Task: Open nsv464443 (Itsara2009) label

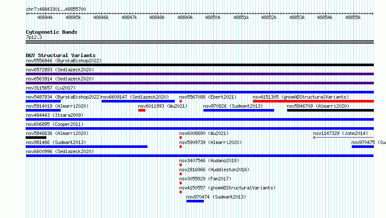Action: pyautogui.click(x=55, y=115)
